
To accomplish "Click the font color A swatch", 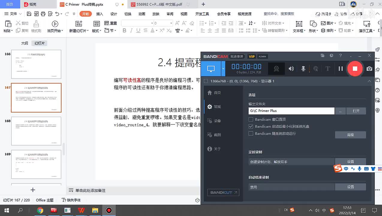I will coord(152,30).
